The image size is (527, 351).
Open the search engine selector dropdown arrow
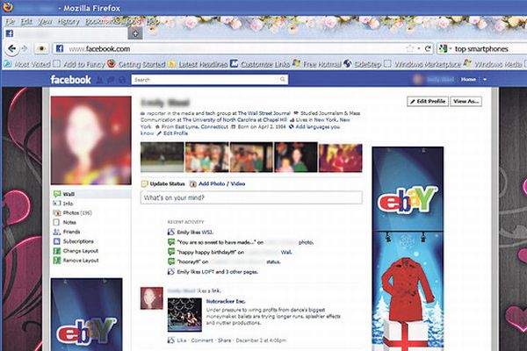tap(451, 49)
